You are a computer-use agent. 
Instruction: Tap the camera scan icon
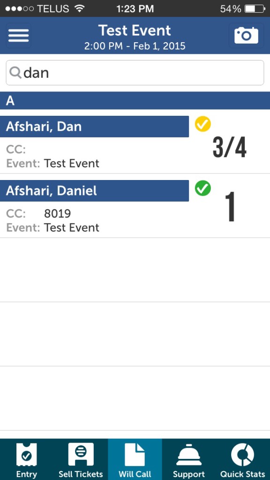coord(246,36)
